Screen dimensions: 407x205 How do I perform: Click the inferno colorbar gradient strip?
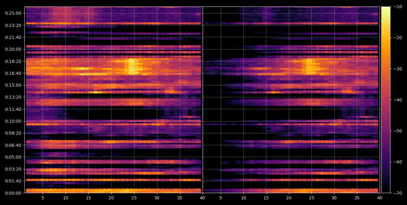pyautogui.click(x=386, y=100)
